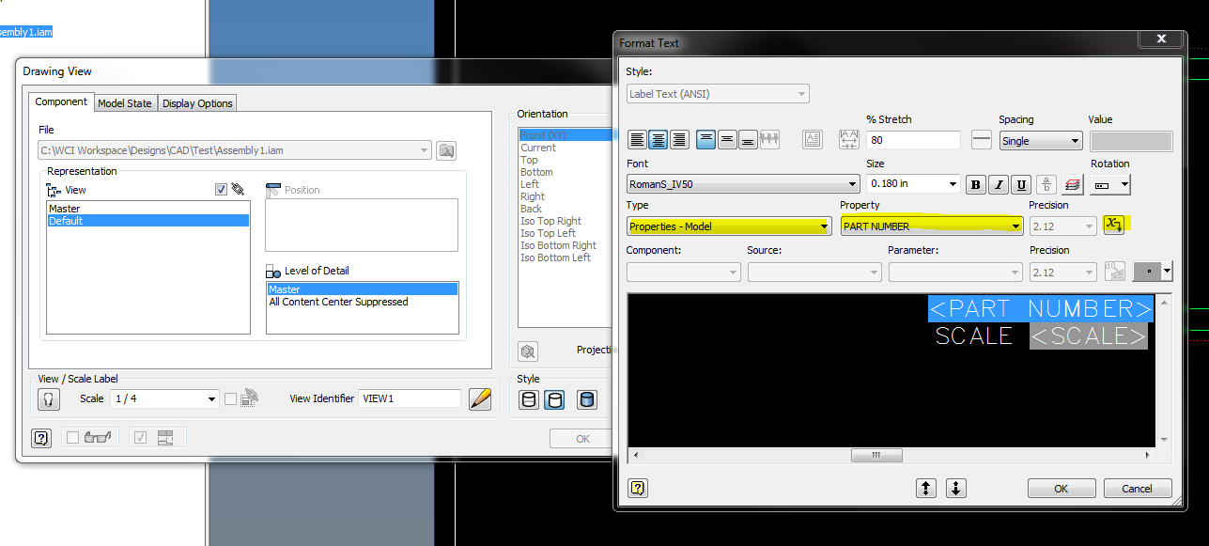This screenshot has height=546, width=1209.
Task: Open Spacing dropdown set to Single
Action: point(1041,141)
